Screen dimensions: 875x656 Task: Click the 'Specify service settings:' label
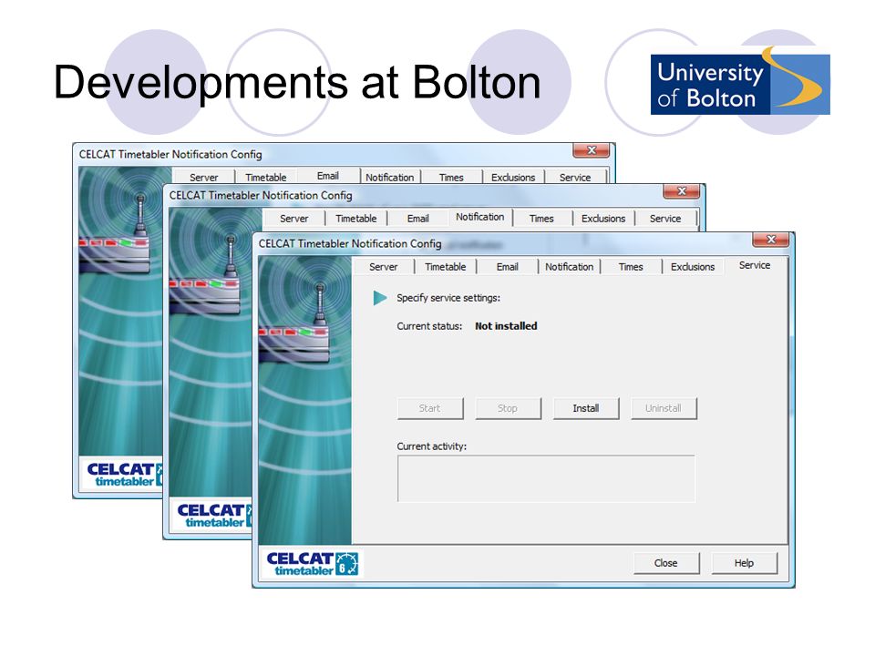point(448,298)
